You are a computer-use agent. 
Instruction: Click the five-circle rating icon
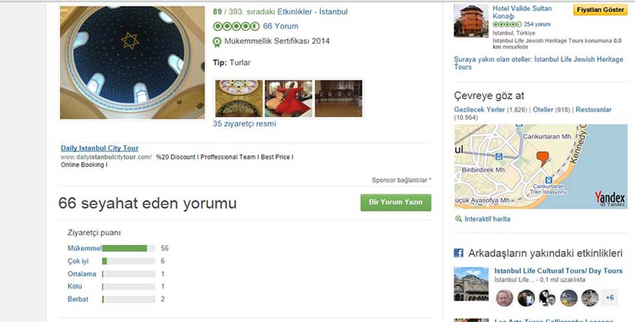pos(236,27)
